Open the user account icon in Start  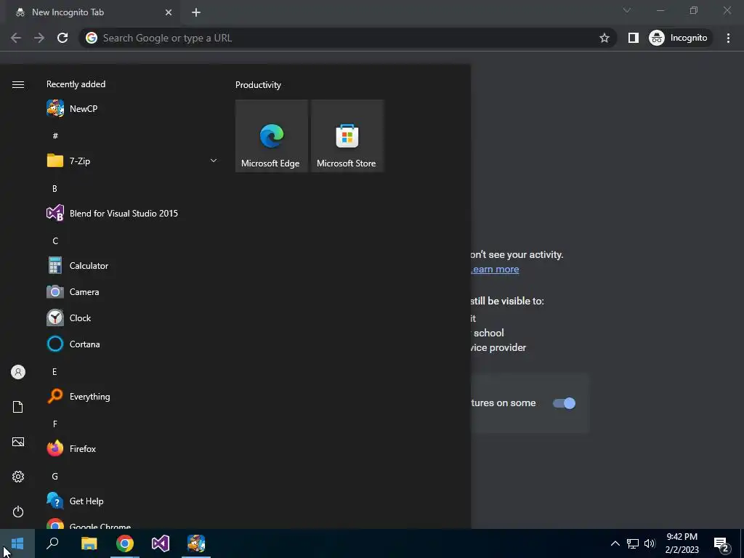18,372
